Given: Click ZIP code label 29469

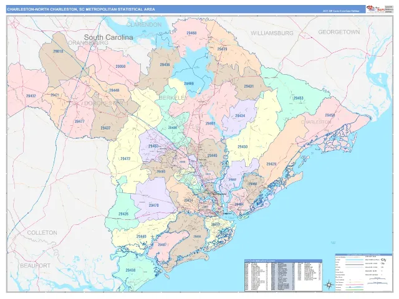Looking at the screenshot, I should 189,83.
